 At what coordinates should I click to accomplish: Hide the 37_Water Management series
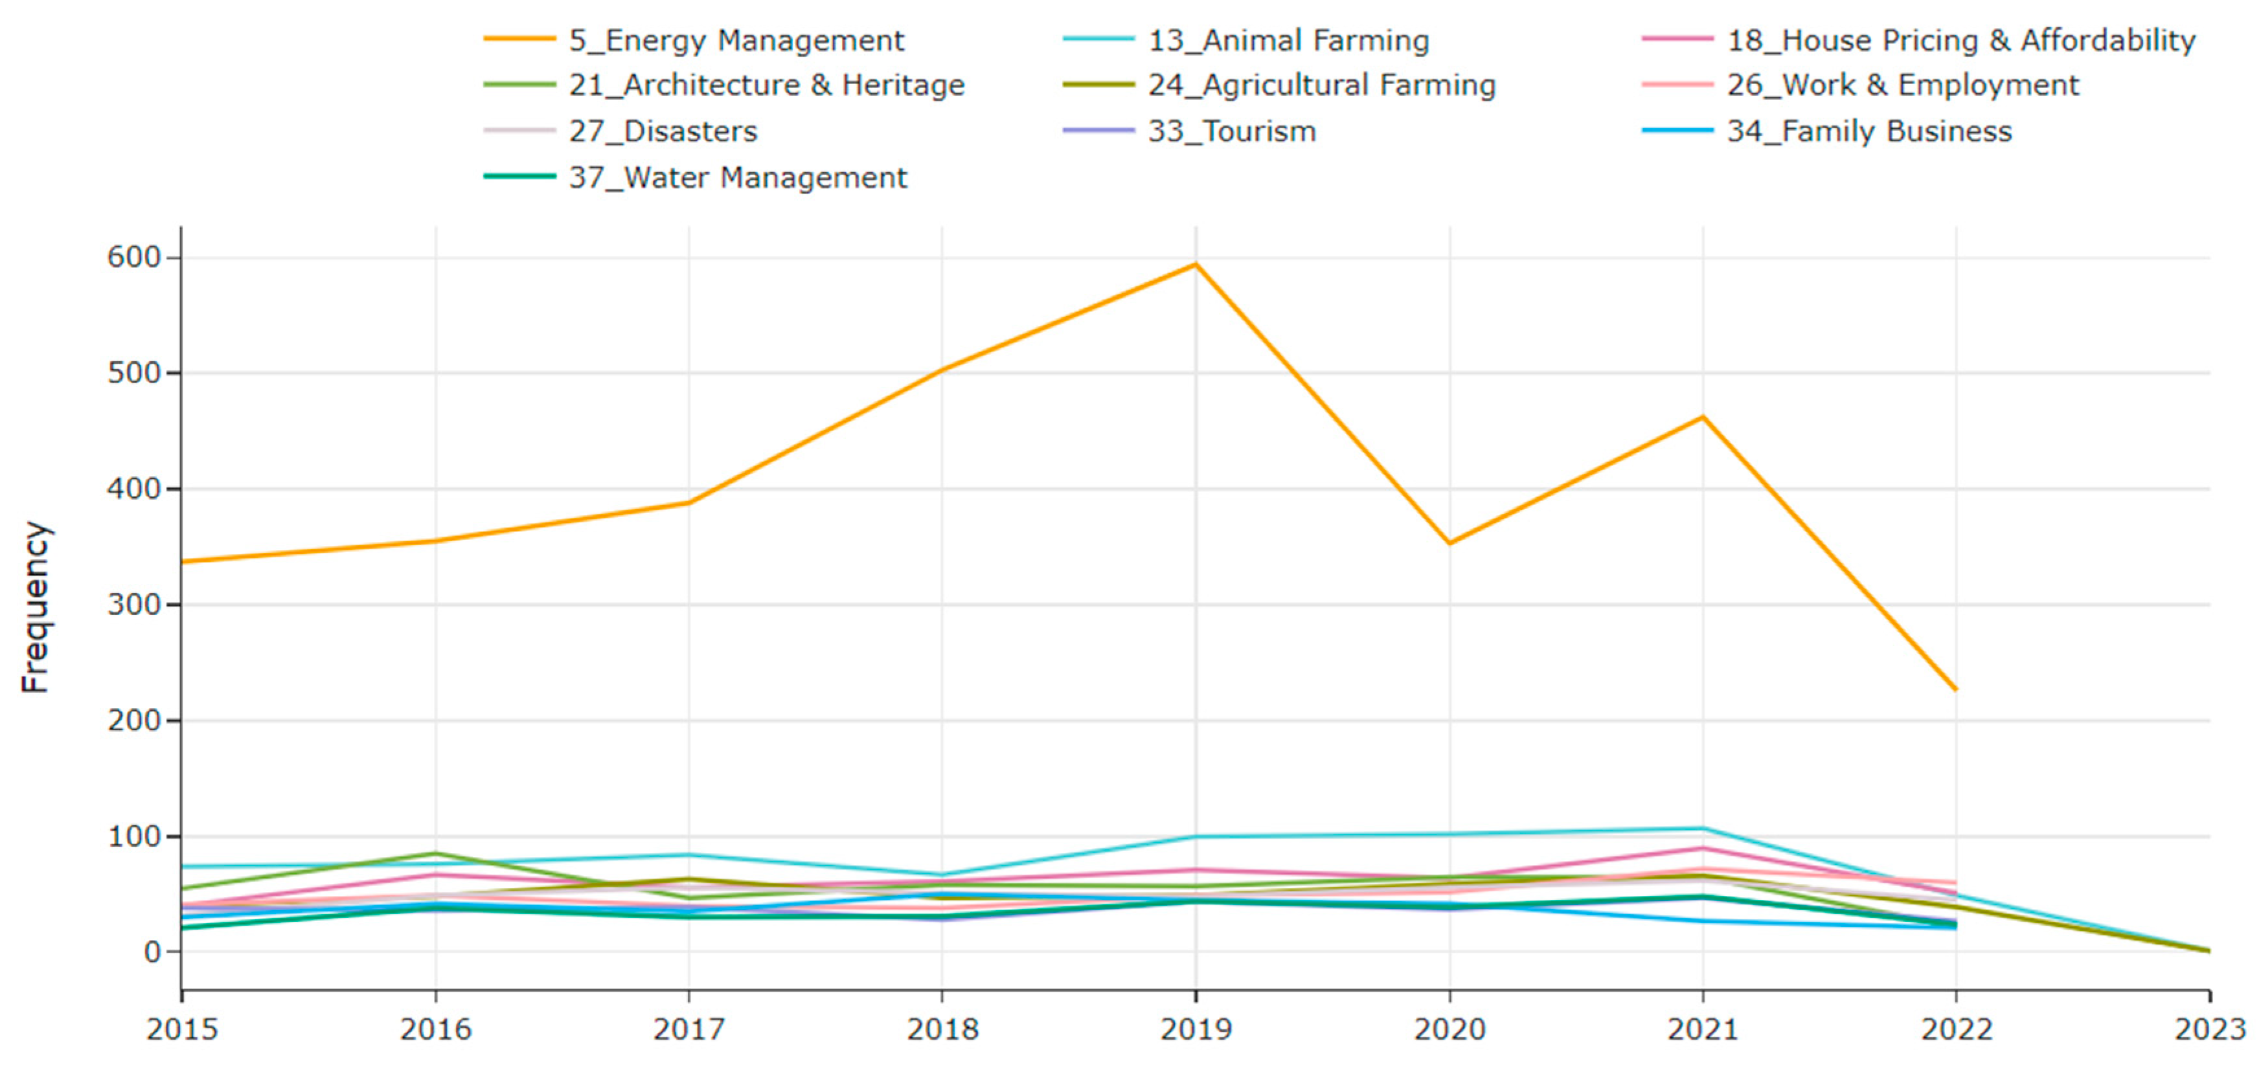[x=737, y=178]
